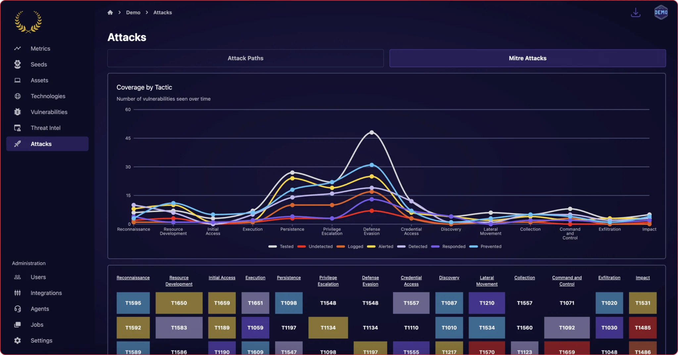Click the Agents headset icon

point(18,309)
